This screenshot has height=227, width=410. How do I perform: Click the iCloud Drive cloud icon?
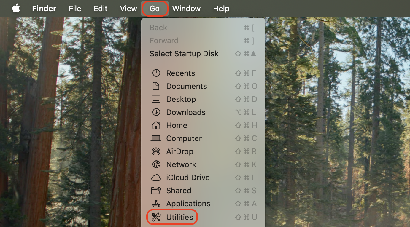pos(156,177)
